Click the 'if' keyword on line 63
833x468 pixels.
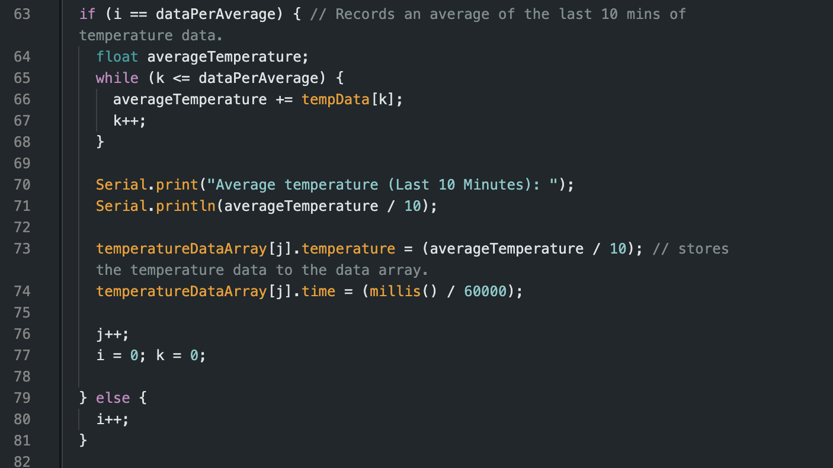coord(87,14)
